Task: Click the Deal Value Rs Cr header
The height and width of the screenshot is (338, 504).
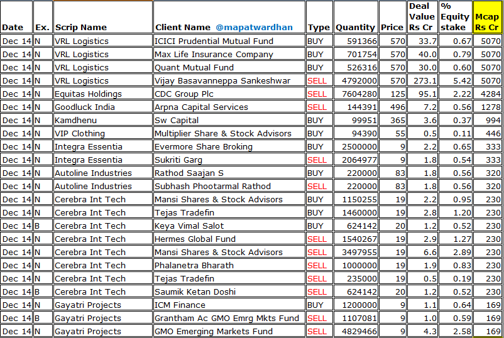Action: coord(422,17)
